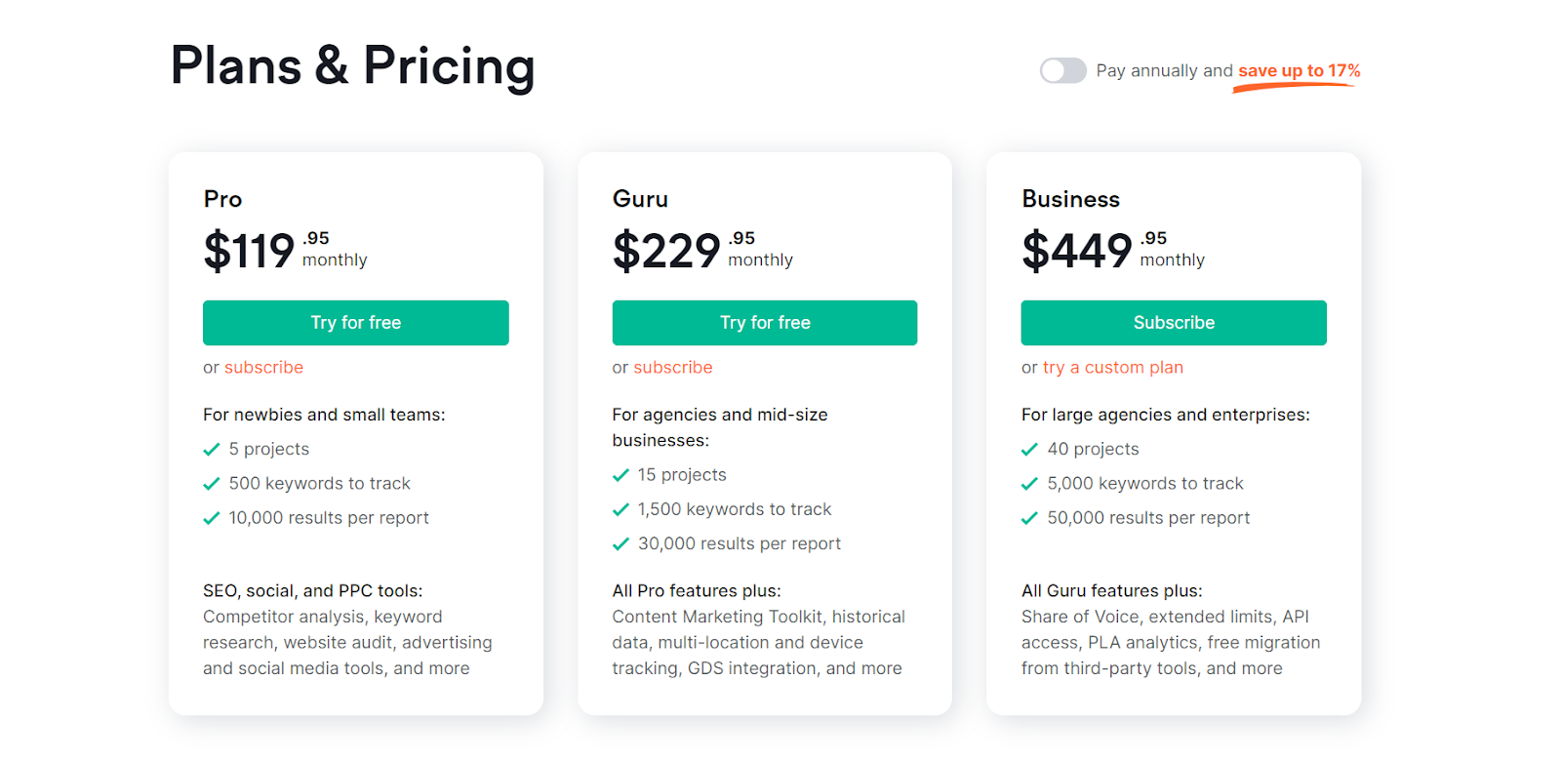The height and width of the screenshot is (761, 1561).
Task: Toggle the Pay annually switch
Action: (1062, 70)
